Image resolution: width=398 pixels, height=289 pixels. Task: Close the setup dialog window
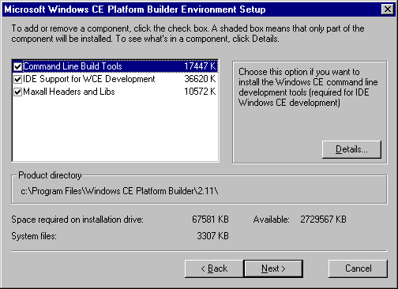coord(388,9)
